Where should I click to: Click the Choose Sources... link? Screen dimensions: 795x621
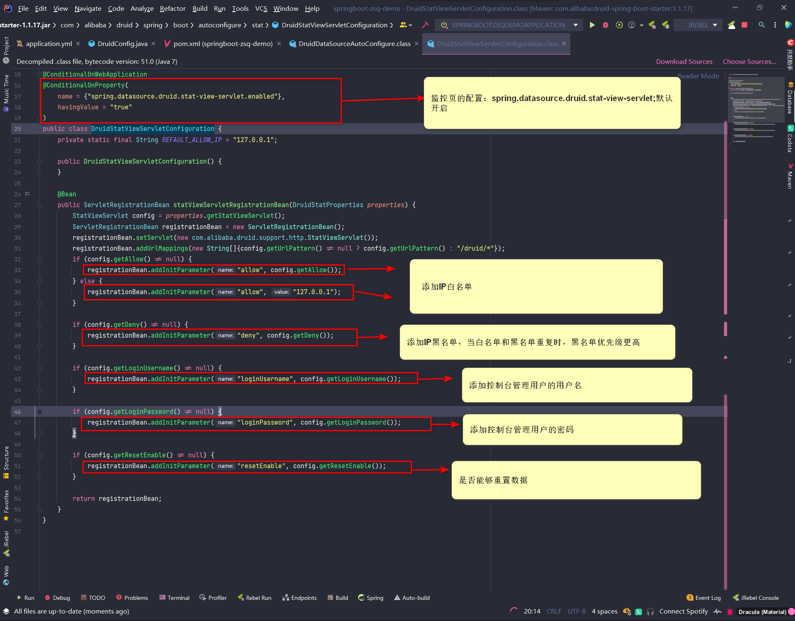tap(749, 61)
